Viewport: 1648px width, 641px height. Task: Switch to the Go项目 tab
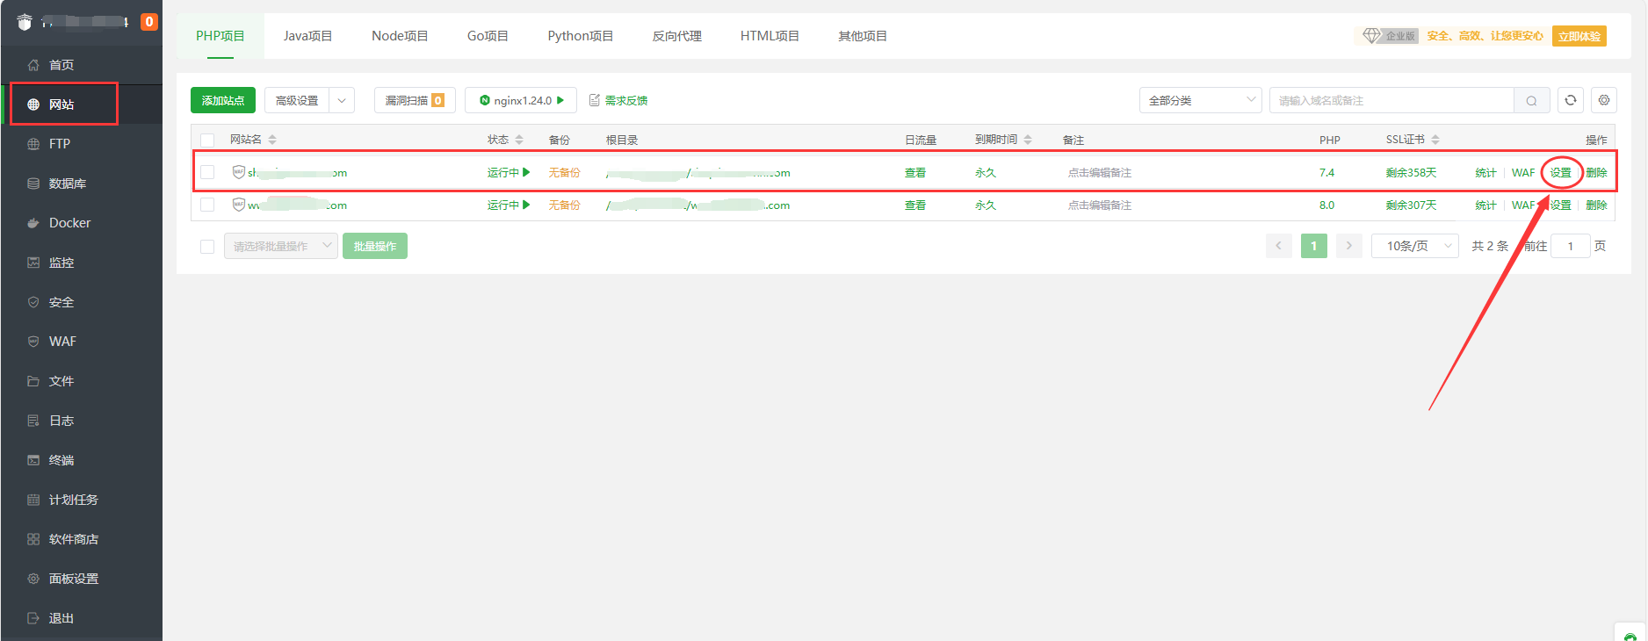click(x=488, y=36)
